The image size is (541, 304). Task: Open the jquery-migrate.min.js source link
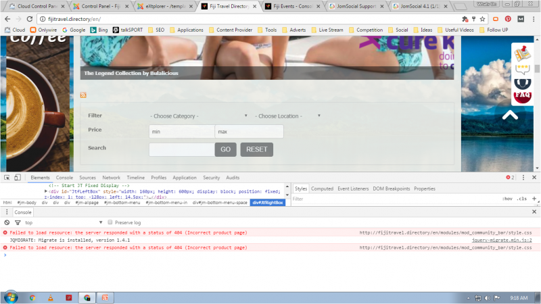coord(502,240)
